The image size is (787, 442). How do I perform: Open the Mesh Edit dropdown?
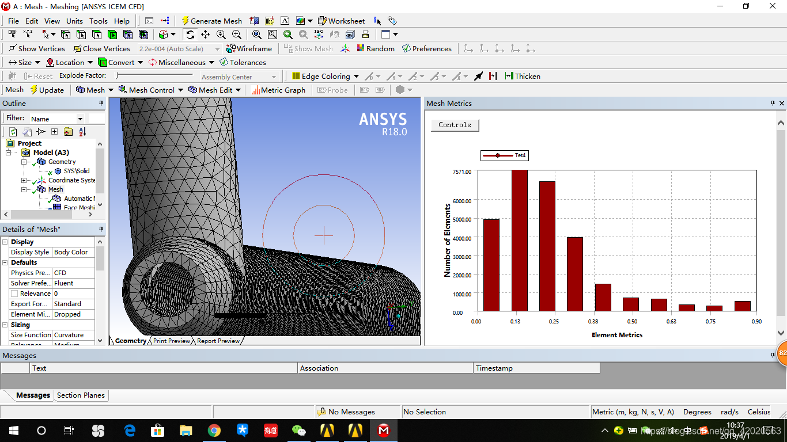click(215, 90)
